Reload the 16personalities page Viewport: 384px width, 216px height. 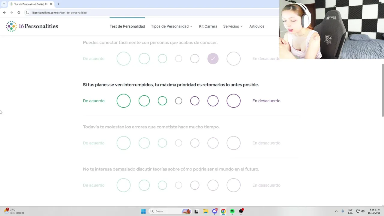[x=19, y=13]
